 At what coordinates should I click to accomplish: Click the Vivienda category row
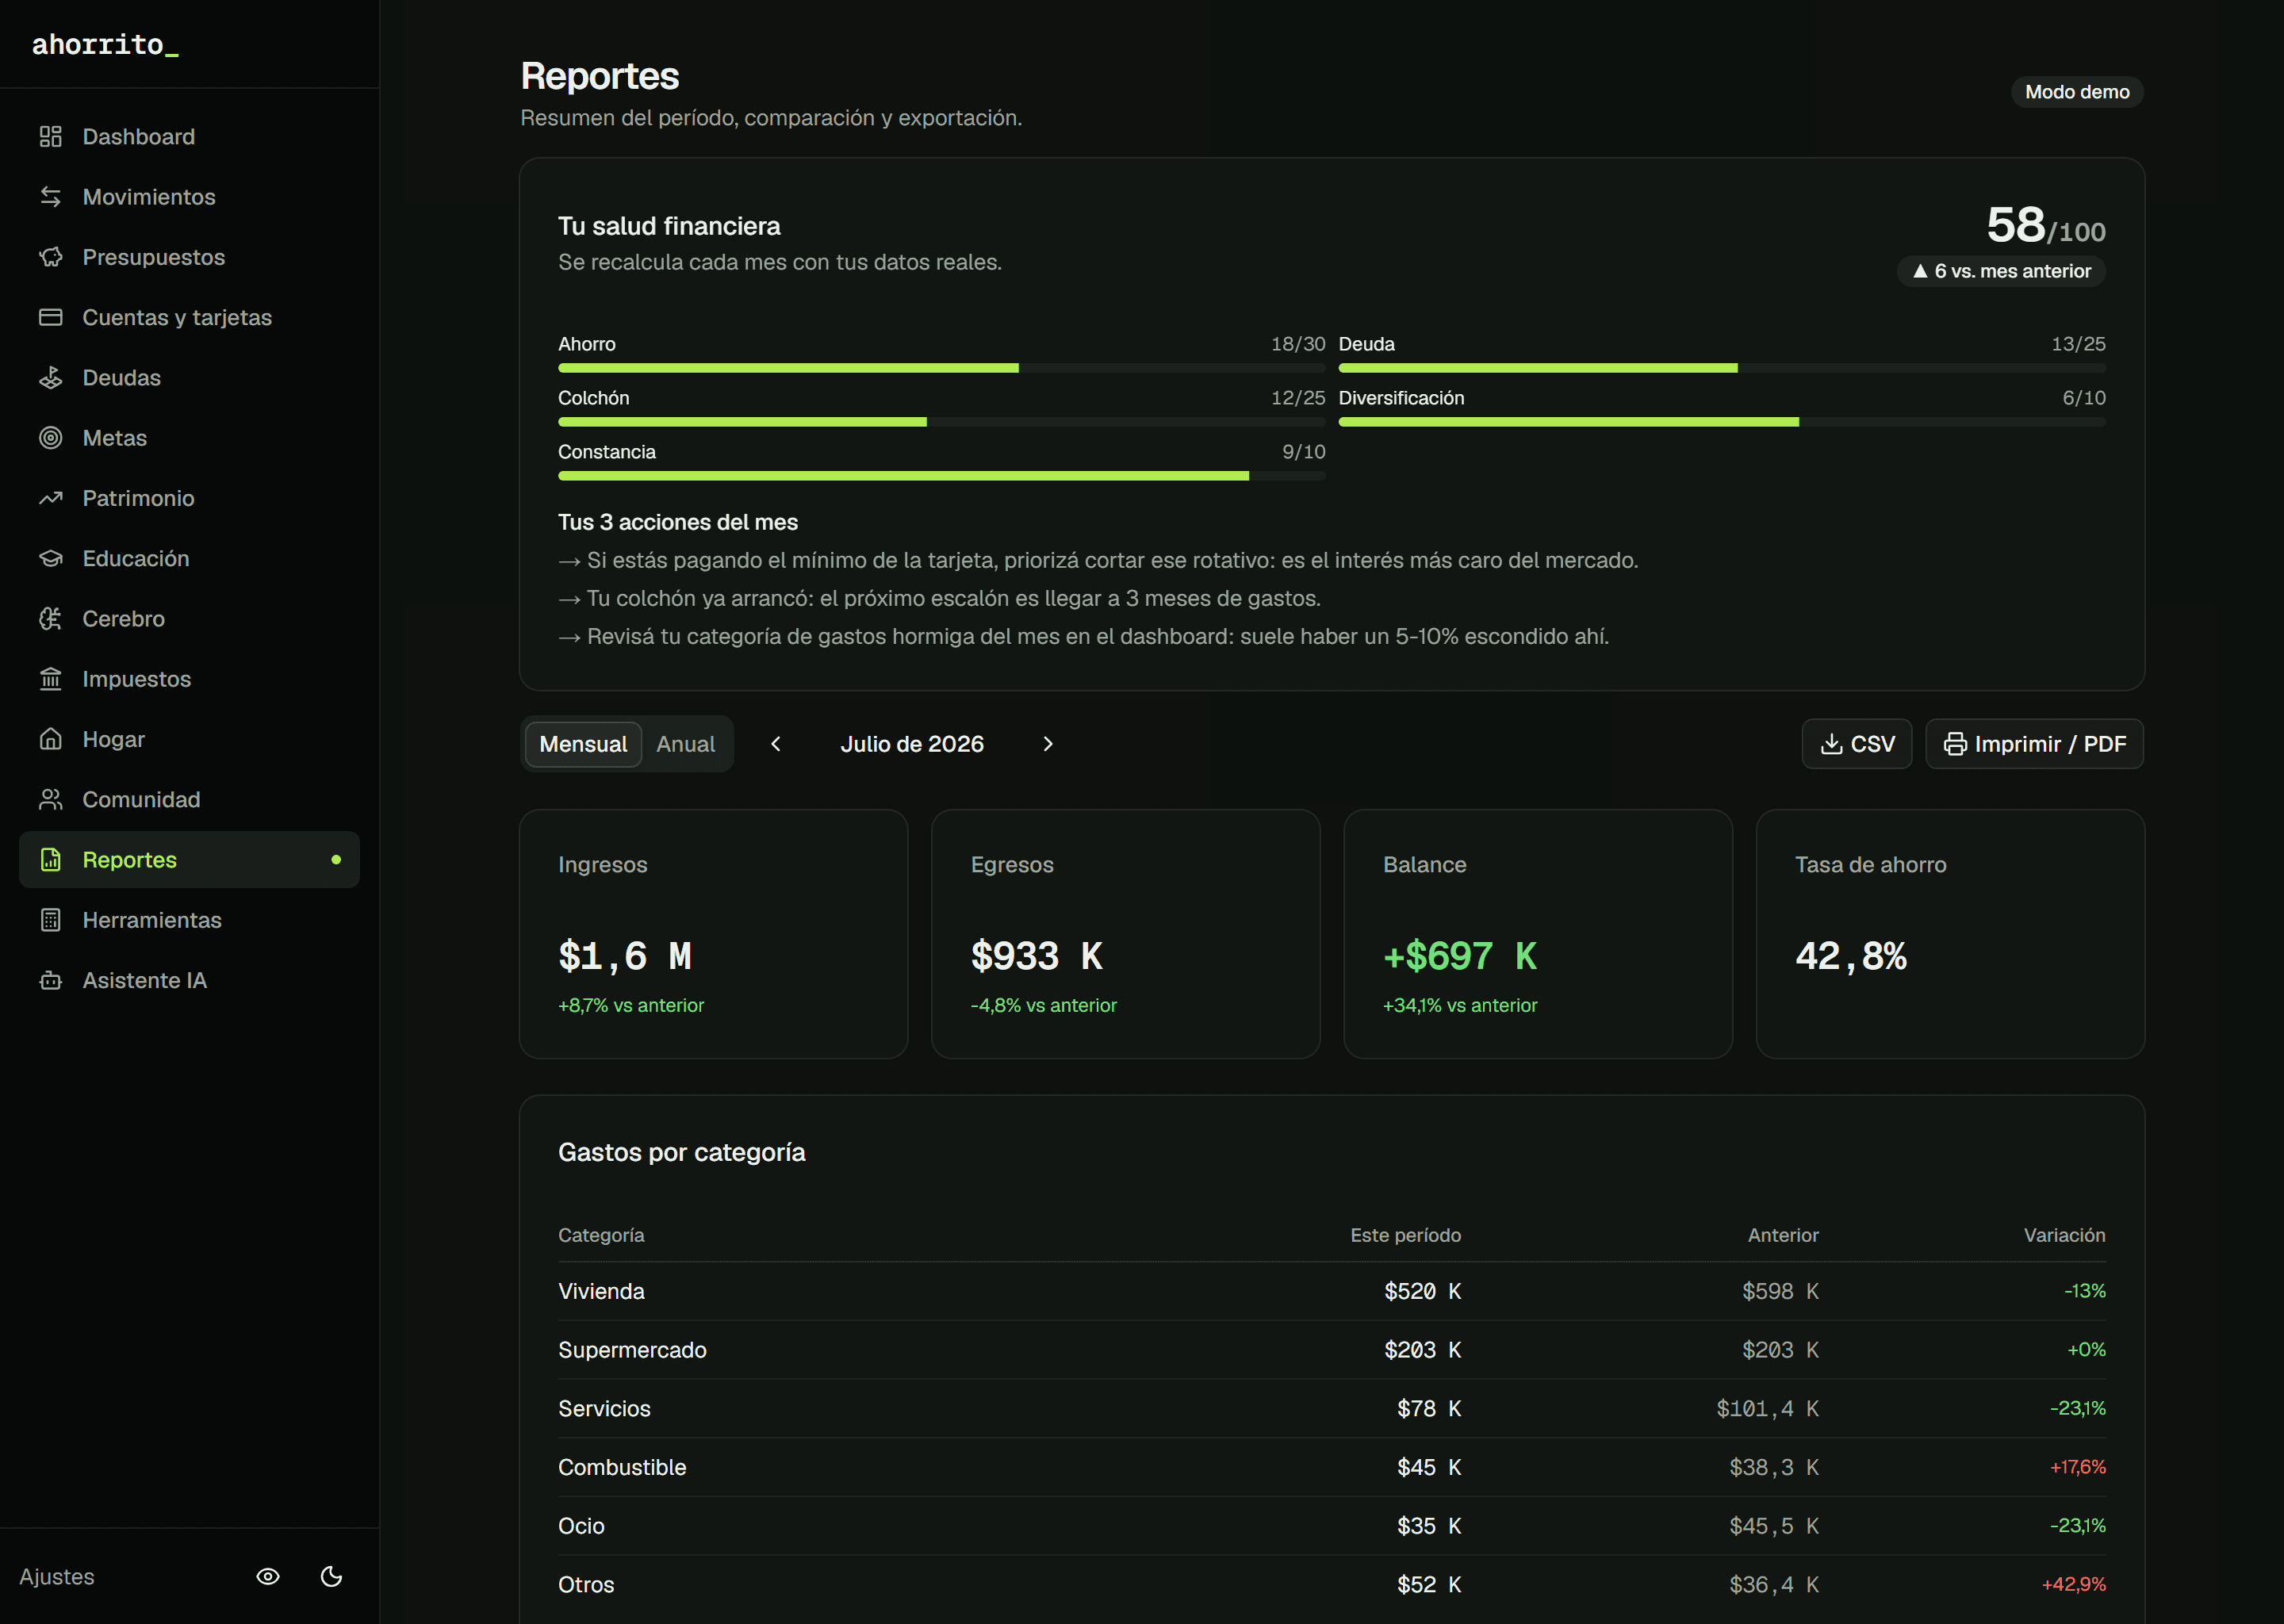pyautogui.click(x=1331, y=1291)
